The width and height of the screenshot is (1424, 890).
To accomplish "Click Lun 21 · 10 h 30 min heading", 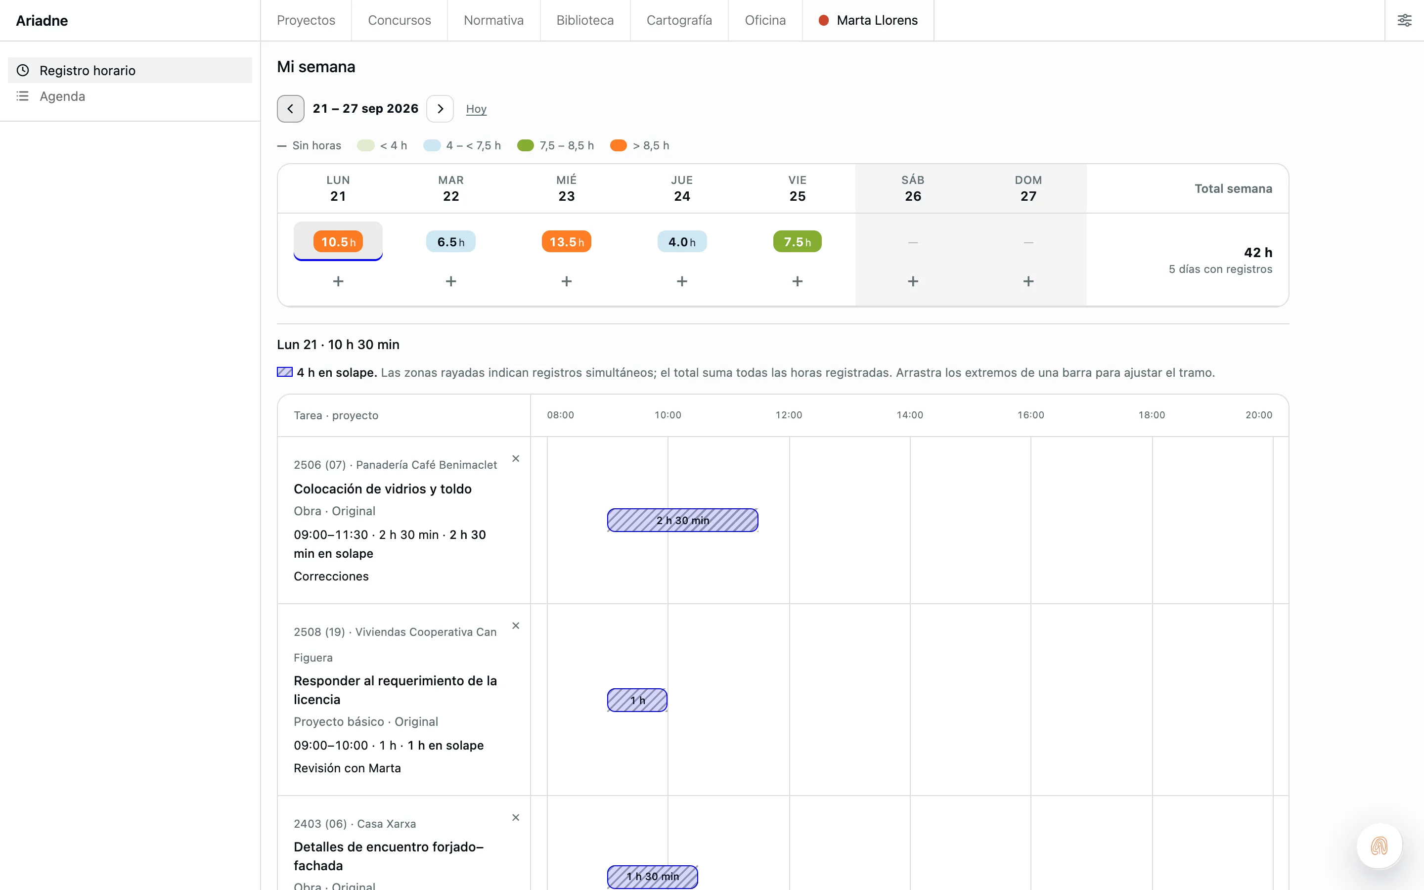I will point(338,345).
